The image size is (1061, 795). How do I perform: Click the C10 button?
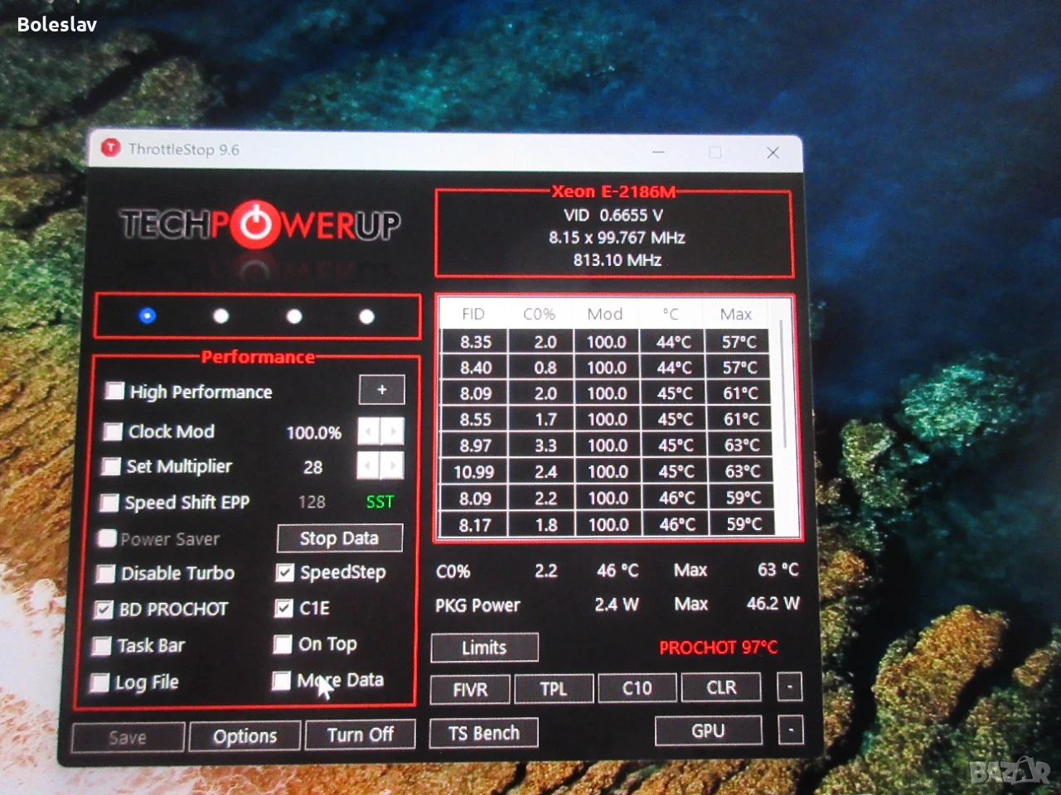[x=637, y=687]
